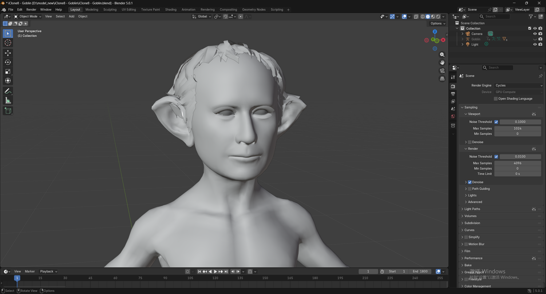Switch viewport to Solid shading
The height and width of the screenshot is (294, 546).
click(428, 16)
